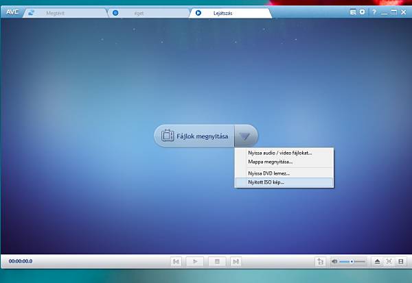412x283 pixels.
Task: Maximize the AVC window
Action: [x=393, y=12]
